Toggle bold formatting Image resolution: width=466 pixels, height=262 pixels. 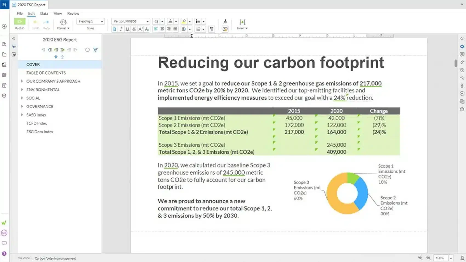(115, 29)
